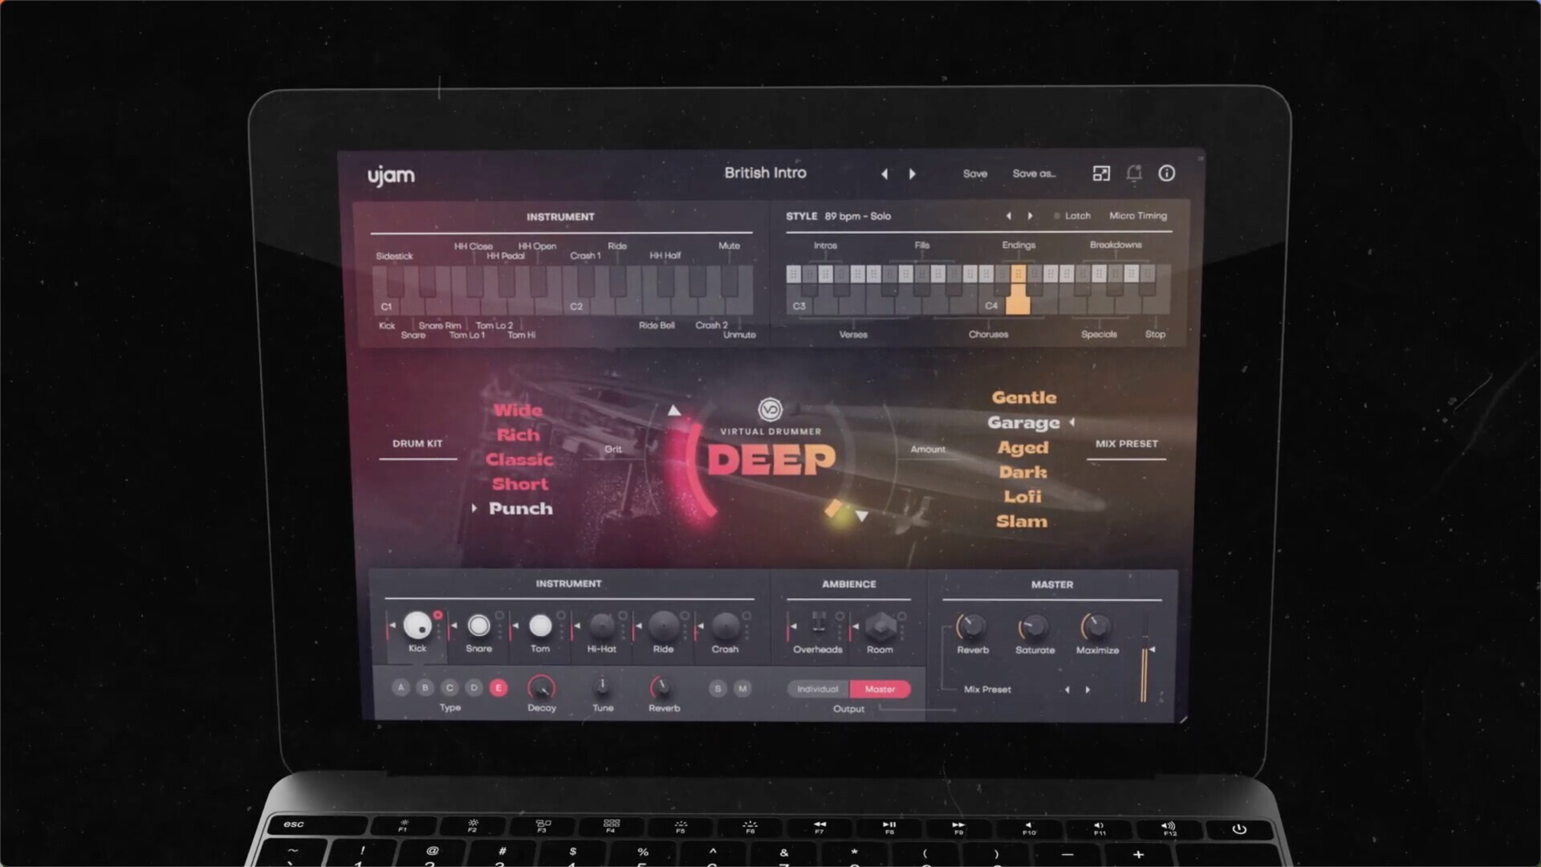Select kick Type C

pyautogui.click(x=449, y=688)
